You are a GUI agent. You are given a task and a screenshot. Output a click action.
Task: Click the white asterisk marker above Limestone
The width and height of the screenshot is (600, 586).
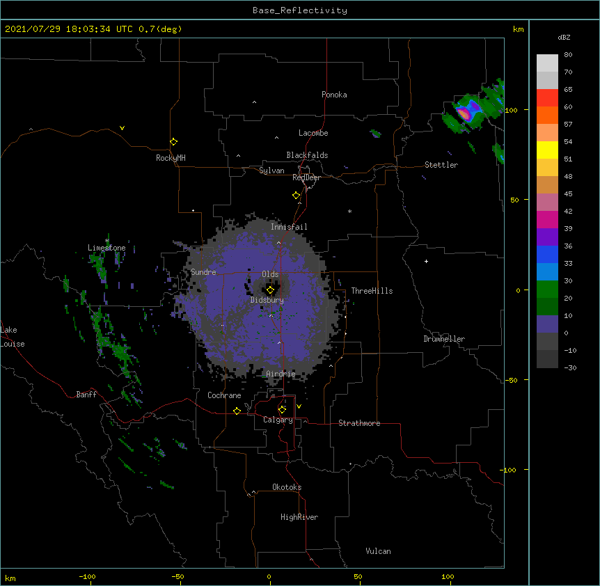coord(107,241)
